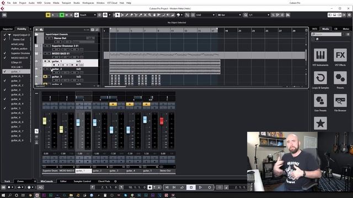353x198 pixels.
Task: Open the User Presets tile
Action: [x=320, y=101]
